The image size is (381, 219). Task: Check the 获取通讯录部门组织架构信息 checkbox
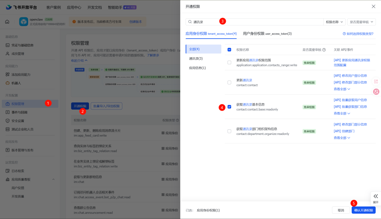coord(229,131)
